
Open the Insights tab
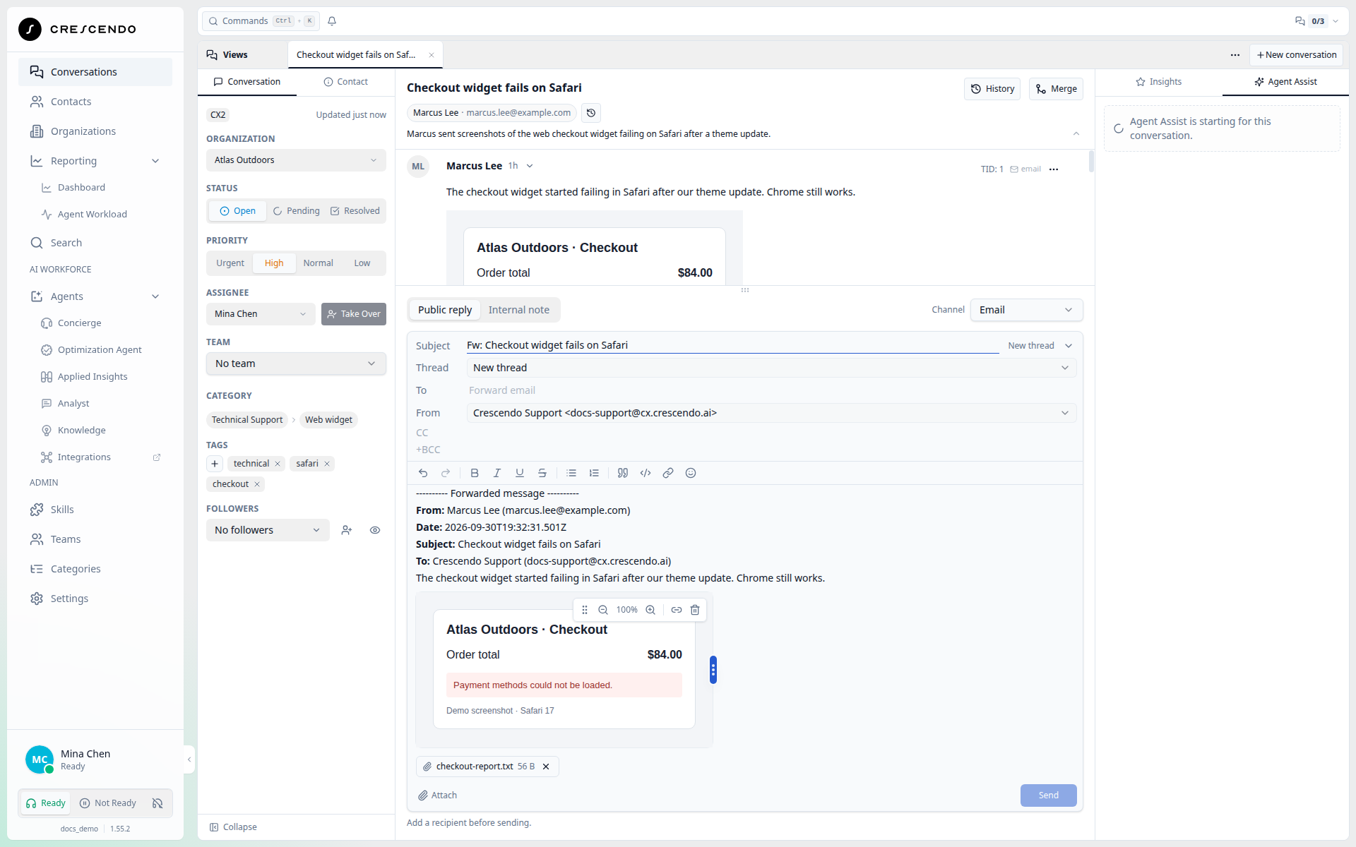[1158, 82]
